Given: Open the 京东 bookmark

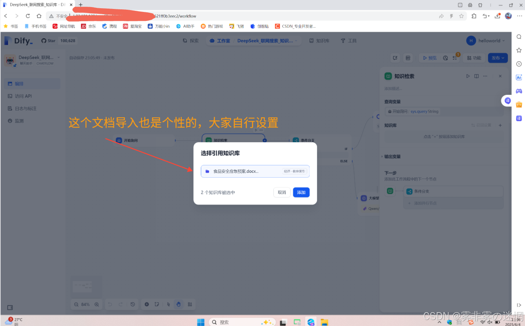Looking at the screenshot, I should [88, 26].
